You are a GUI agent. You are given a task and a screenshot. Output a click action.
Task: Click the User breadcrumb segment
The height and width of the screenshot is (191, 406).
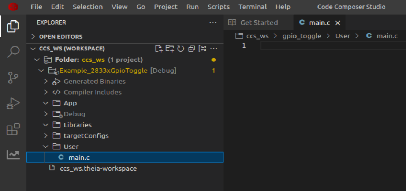pyautogui.click(x=343, y=36)
